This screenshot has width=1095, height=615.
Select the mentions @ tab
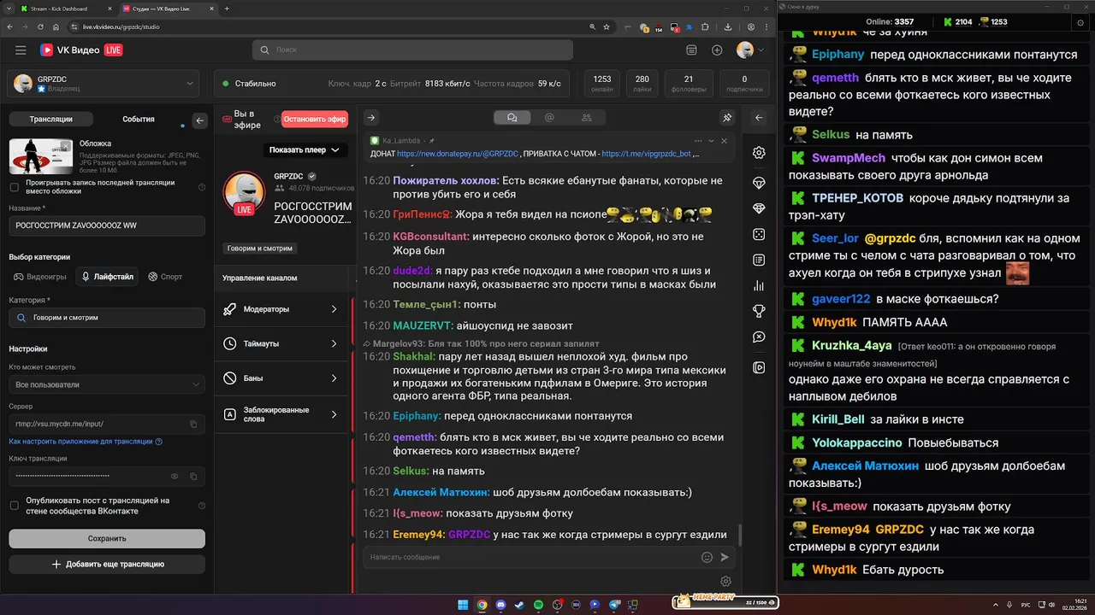click(549, 118)
